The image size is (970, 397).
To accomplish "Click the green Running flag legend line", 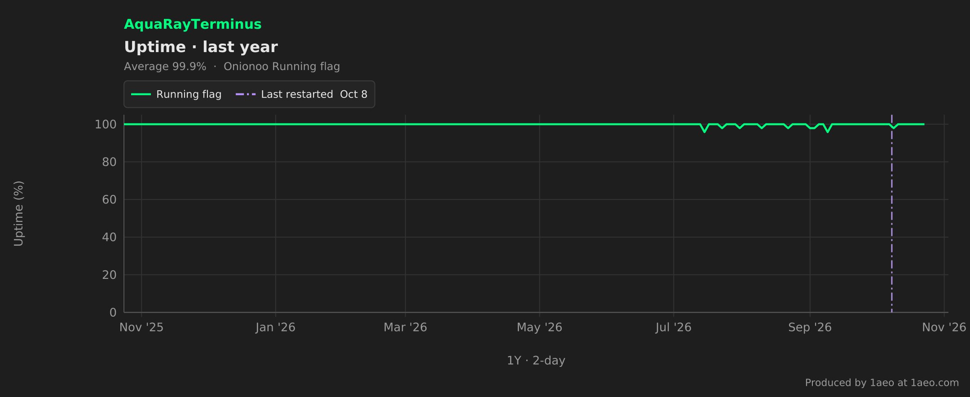I will point(141,94).
